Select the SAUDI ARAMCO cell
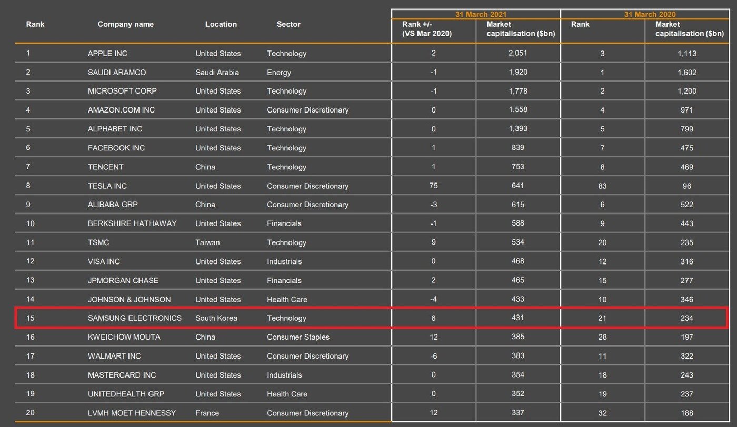737x427 pixels. (x=117, y=72)
